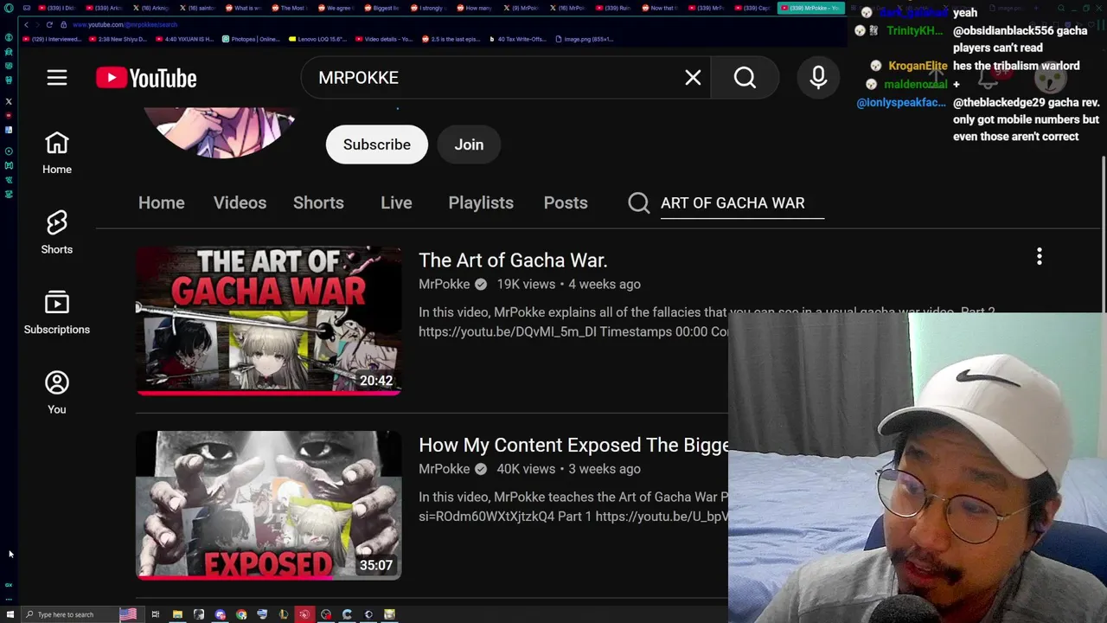
Task: Open How My Content Exposed video title
Action: click(x=573, y=445)
